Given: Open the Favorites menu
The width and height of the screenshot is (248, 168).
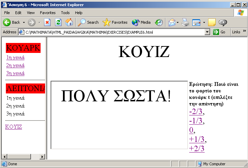Looking at the screenshot, I should pos(47,13).
